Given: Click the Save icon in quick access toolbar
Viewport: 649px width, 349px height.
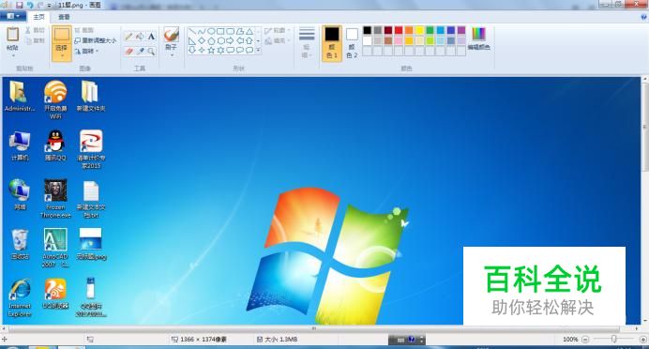Looking at the screenshot, I should [x=19, y=5].
